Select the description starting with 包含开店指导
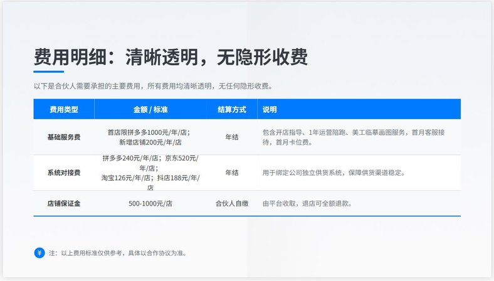The image size is (494, 281). tap(354, 137)
